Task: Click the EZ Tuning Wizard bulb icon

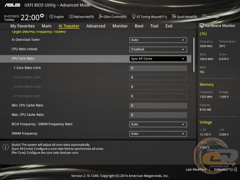Action: click(x=133, y=16)
